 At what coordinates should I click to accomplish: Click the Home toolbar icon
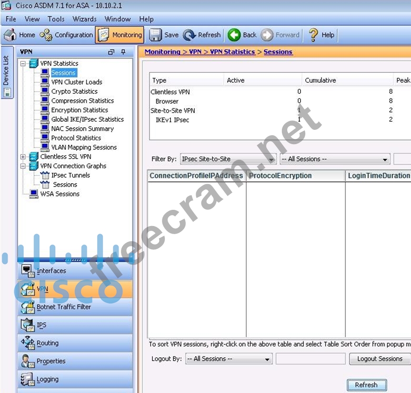10,35
